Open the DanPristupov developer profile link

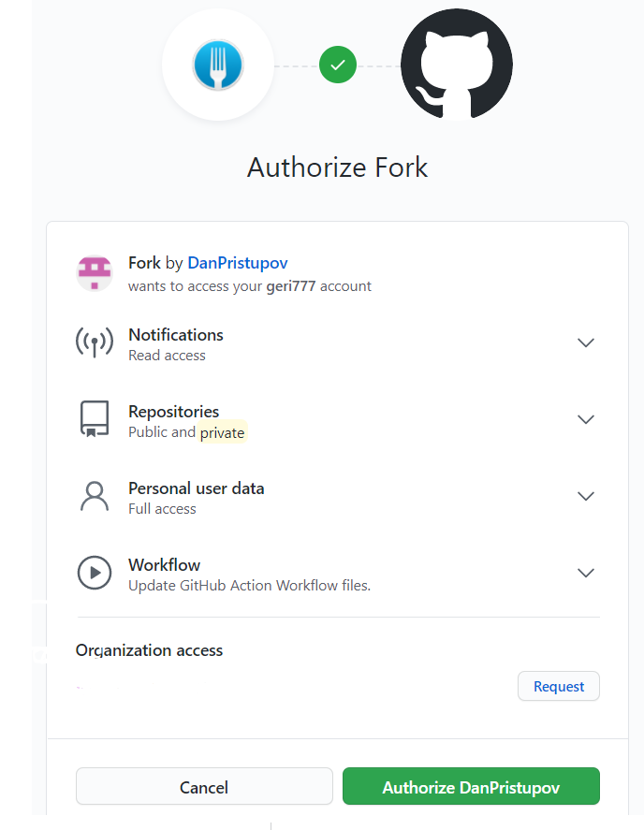tap(237, 262)
